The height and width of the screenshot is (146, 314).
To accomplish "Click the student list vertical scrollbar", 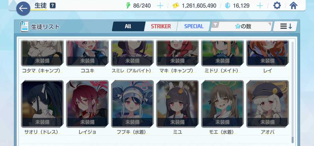I will tap(293, 92).
